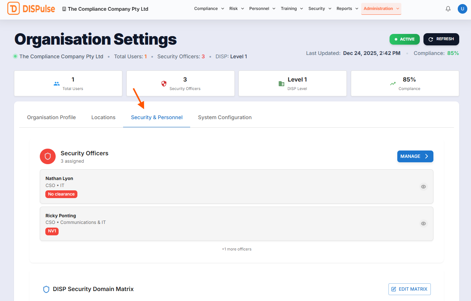Click the Compliance trend arrow icon
Image resolution: width=471 pixels, height=301 pixels.
(x=393, y=84)
